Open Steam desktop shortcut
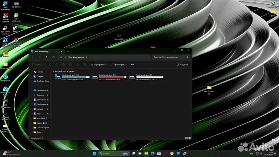Screen dimensions: 279x157 coord(15,28)
